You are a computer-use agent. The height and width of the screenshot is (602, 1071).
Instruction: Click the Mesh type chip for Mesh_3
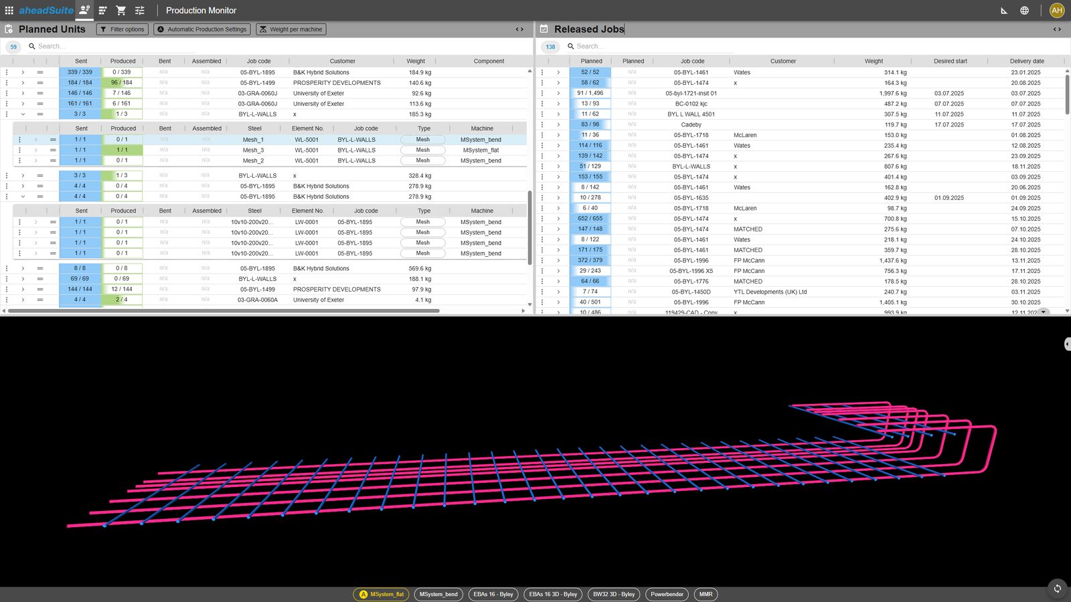[x=423, y=150]
